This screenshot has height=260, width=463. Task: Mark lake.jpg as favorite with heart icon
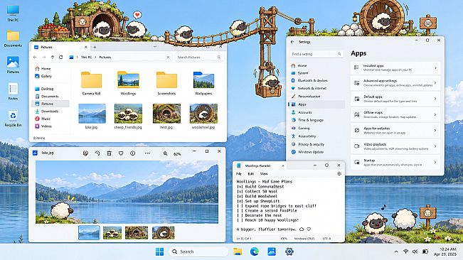point(121,153)
